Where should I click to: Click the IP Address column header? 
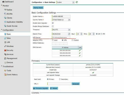point(65,47)
